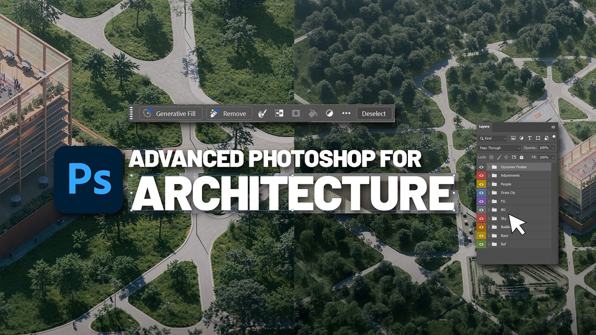This screenshot has width=596, height=335.
Task: Click the FG group folder icon
Action: click(494, 201)
